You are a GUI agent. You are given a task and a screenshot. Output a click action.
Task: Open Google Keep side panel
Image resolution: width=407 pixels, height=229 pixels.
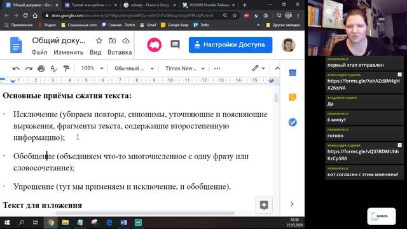[x=293, y=97]
